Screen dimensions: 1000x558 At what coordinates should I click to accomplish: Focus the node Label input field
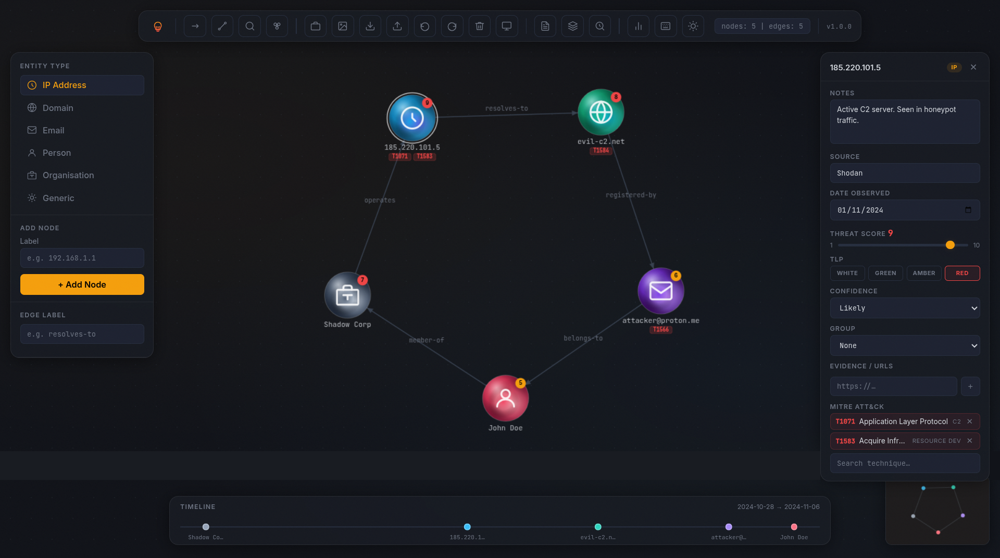pyautogui.click(x=82, y=258)
